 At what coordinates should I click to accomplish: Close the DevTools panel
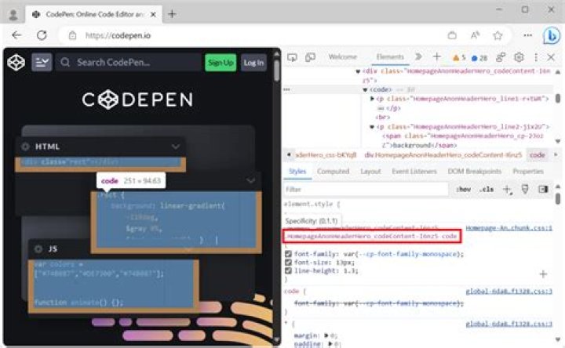click(551, 57)
